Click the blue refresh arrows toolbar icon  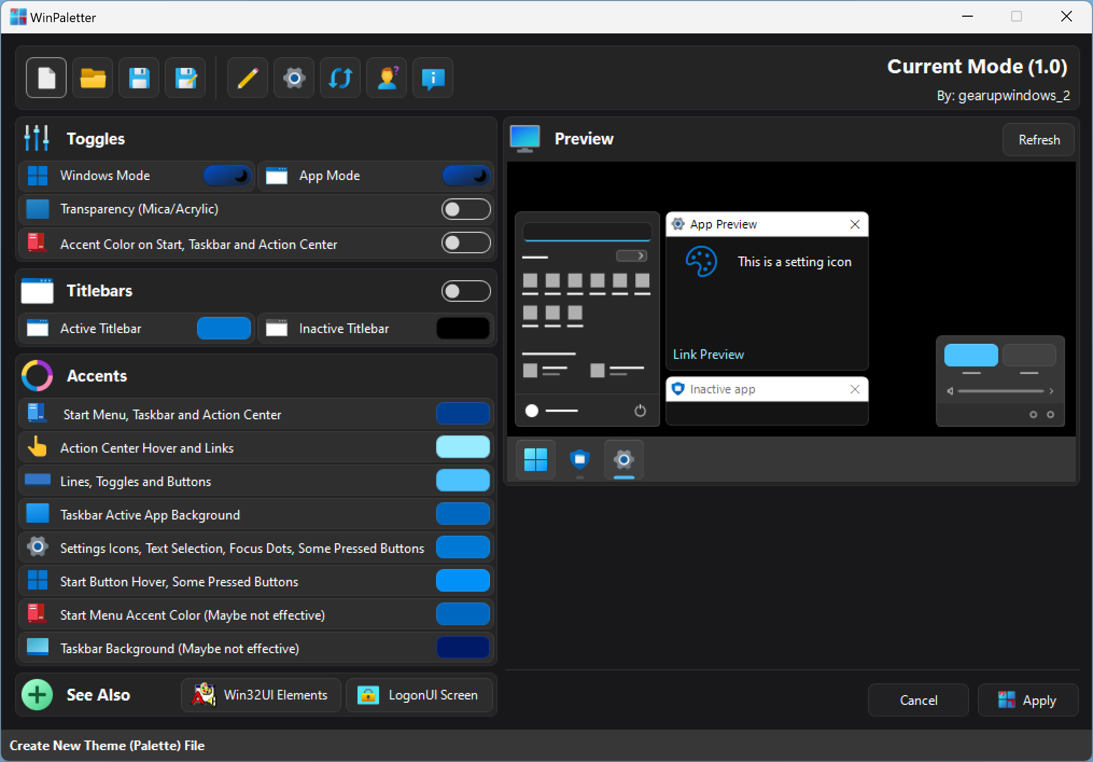340,78
